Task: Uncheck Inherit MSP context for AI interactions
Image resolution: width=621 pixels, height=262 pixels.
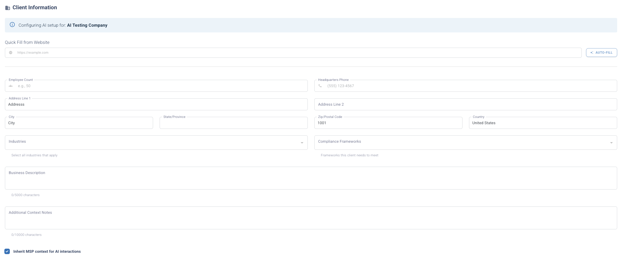Action: tap(7, 251)
